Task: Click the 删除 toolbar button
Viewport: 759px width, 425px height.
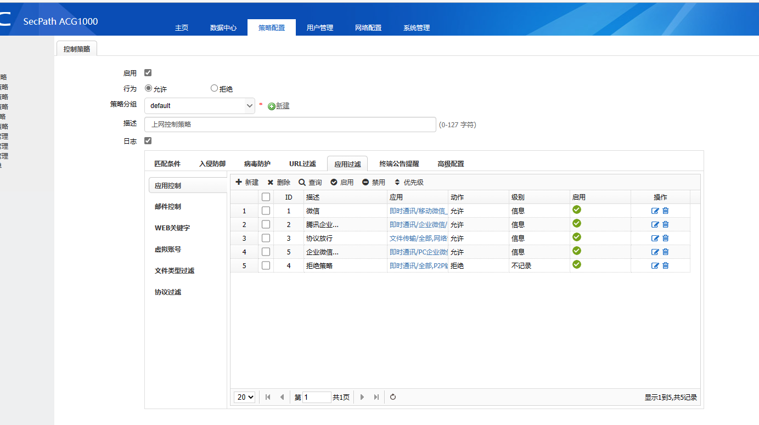Action: (279, 183)
